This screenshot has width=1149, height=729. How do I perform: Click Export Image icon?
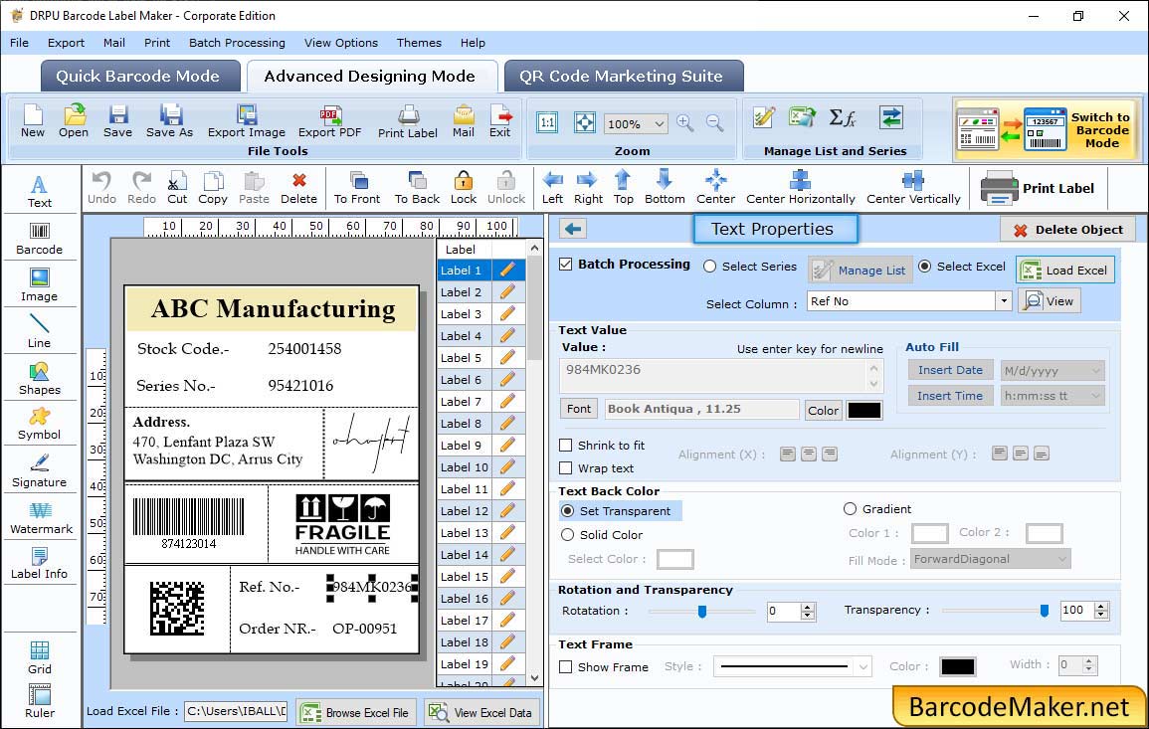click(x=247, y=121)
